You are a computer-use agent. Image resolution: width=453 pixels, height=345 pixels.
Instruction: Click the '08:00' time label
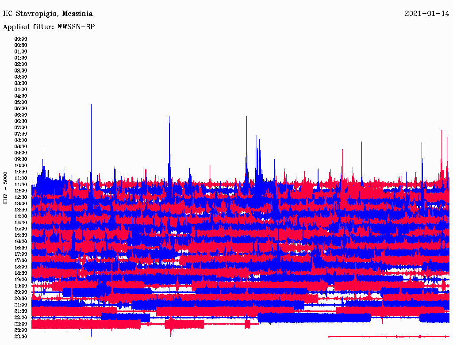[21, 140]
